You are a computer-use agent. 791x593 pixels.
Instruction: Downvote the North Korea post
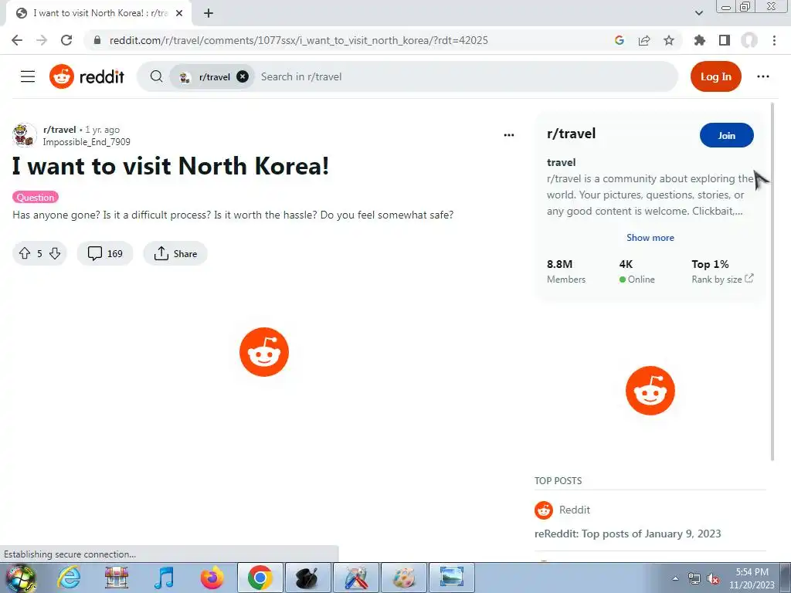(55, 253)
